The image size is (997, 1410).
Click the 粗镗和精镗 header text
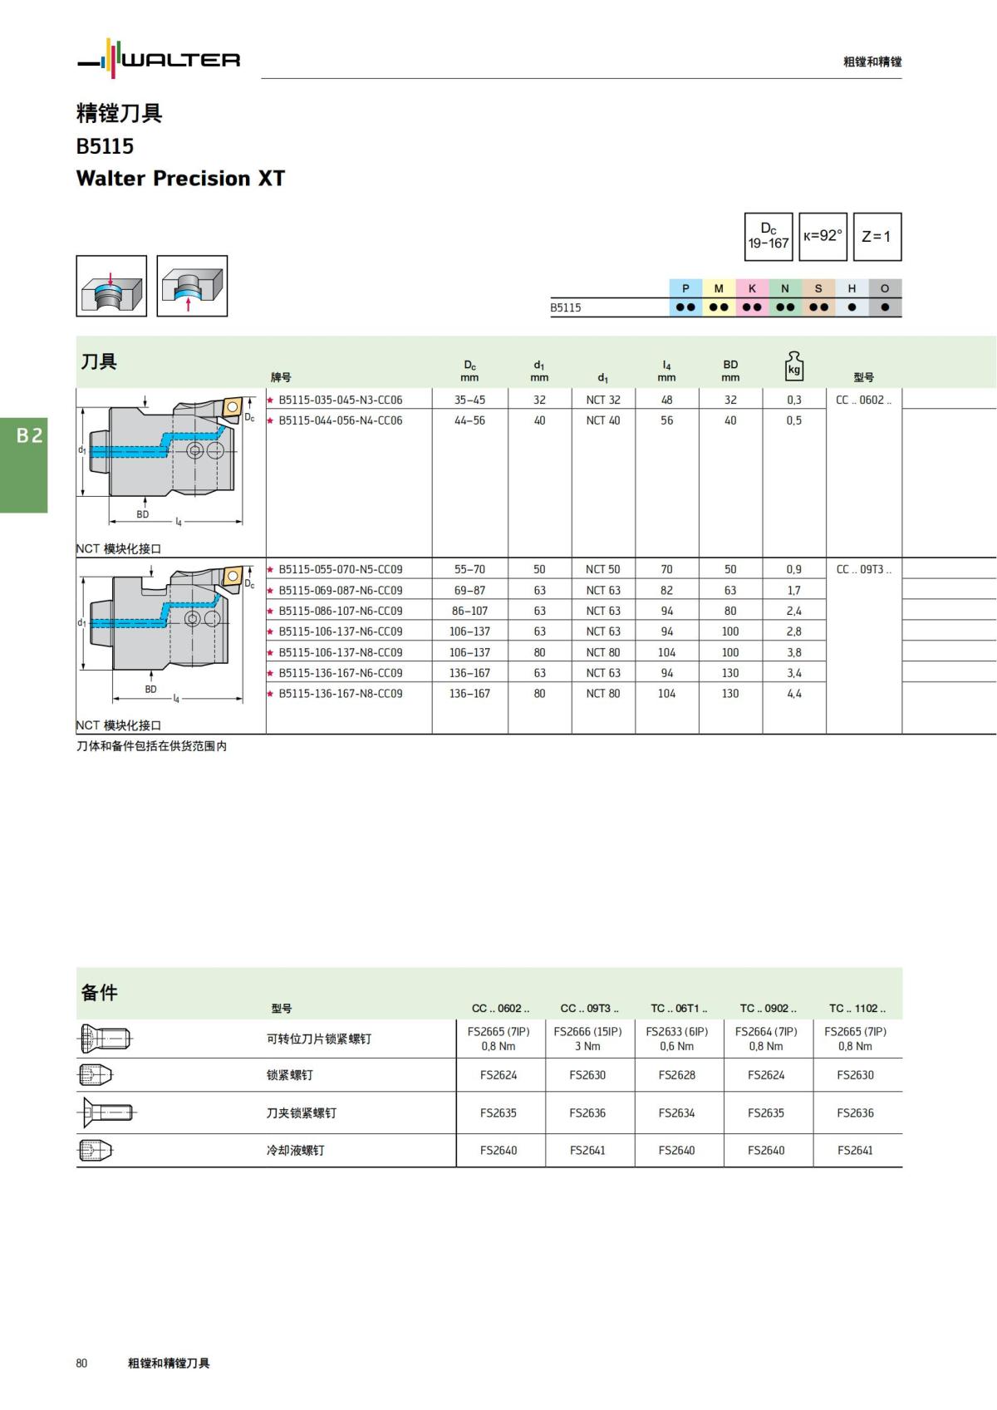pyautogui.click(x=872, y=61)
